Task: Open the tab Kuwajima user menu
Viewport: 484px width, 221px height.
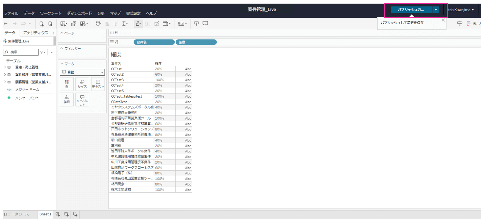Action: (x=461, y=10)
